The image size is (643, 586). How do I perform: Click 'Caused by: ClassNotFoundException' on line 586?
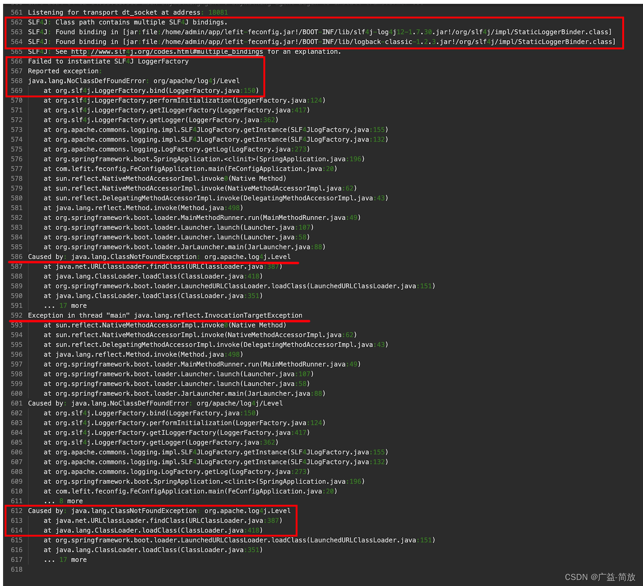pyautogui.click(x=159, y=257)
